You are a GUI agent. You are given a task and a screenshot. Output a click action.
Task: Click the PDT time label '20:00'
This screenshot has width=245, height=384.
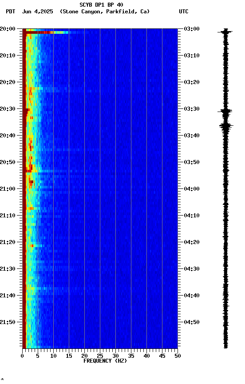click(8, 28)
